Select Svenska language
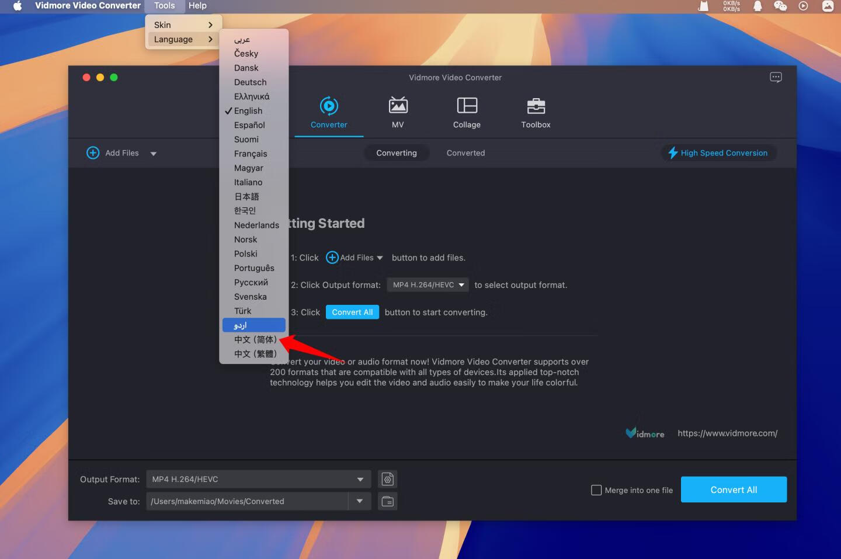The width and height of the screenshot is (841, 559). 254,297
